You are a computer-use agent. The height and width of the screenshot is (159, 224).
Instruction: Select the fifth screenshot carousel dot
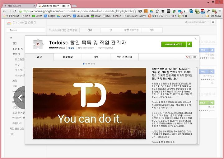94,64
